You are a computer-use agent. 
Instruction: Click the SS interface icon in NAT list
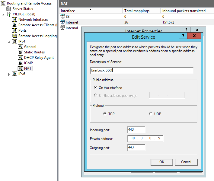click(63, 16)
